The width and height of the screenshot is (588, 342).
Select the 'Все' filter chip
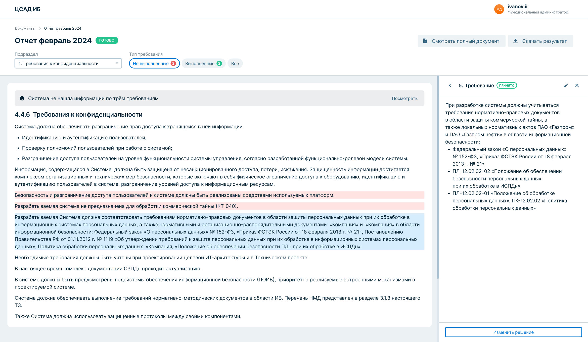pos(235,64)
